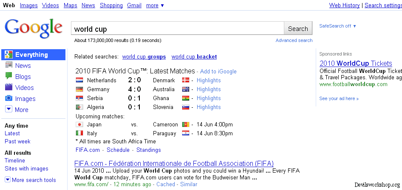This screenshot has width=402, height=190.
Task: Click the '4 : 0' Germany score
Action: coord(135,89)
